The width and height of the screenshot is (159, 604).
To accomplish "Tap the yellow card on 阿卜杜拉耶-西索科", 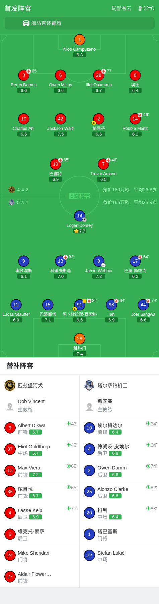I will pos(84,301).
